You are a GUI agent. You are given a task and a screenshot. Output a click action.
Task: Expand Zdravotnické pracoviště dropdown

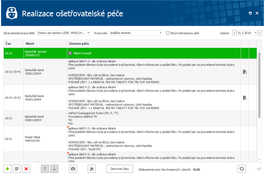[x=89, y=33]
